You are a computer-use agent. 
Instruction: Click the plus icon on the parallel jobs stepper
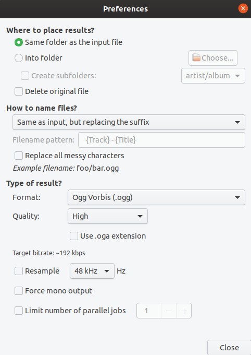(184, 311)
